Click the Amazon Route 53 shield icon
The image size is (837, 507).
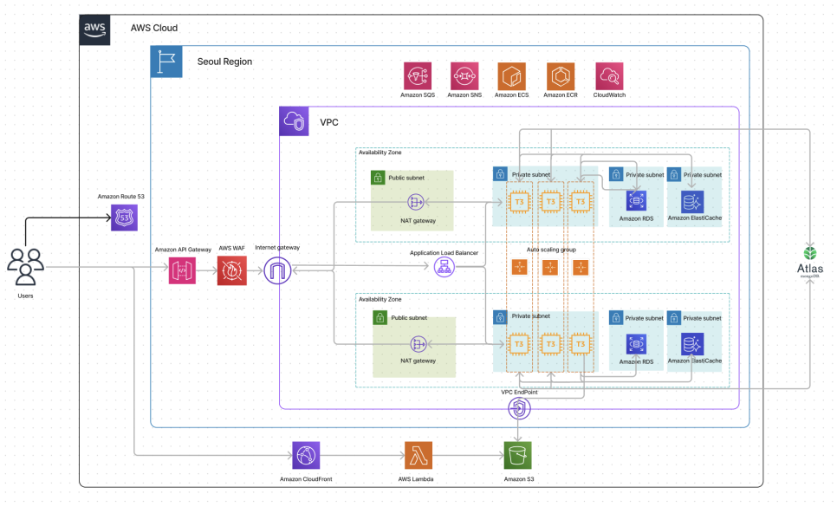[124, 218]
